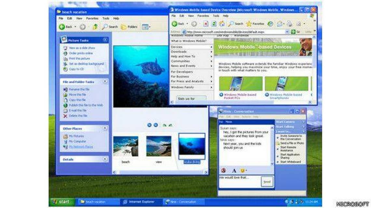Rotate the picture clockwise
This screenshot has width=371, height=208.
click(165, 125)
